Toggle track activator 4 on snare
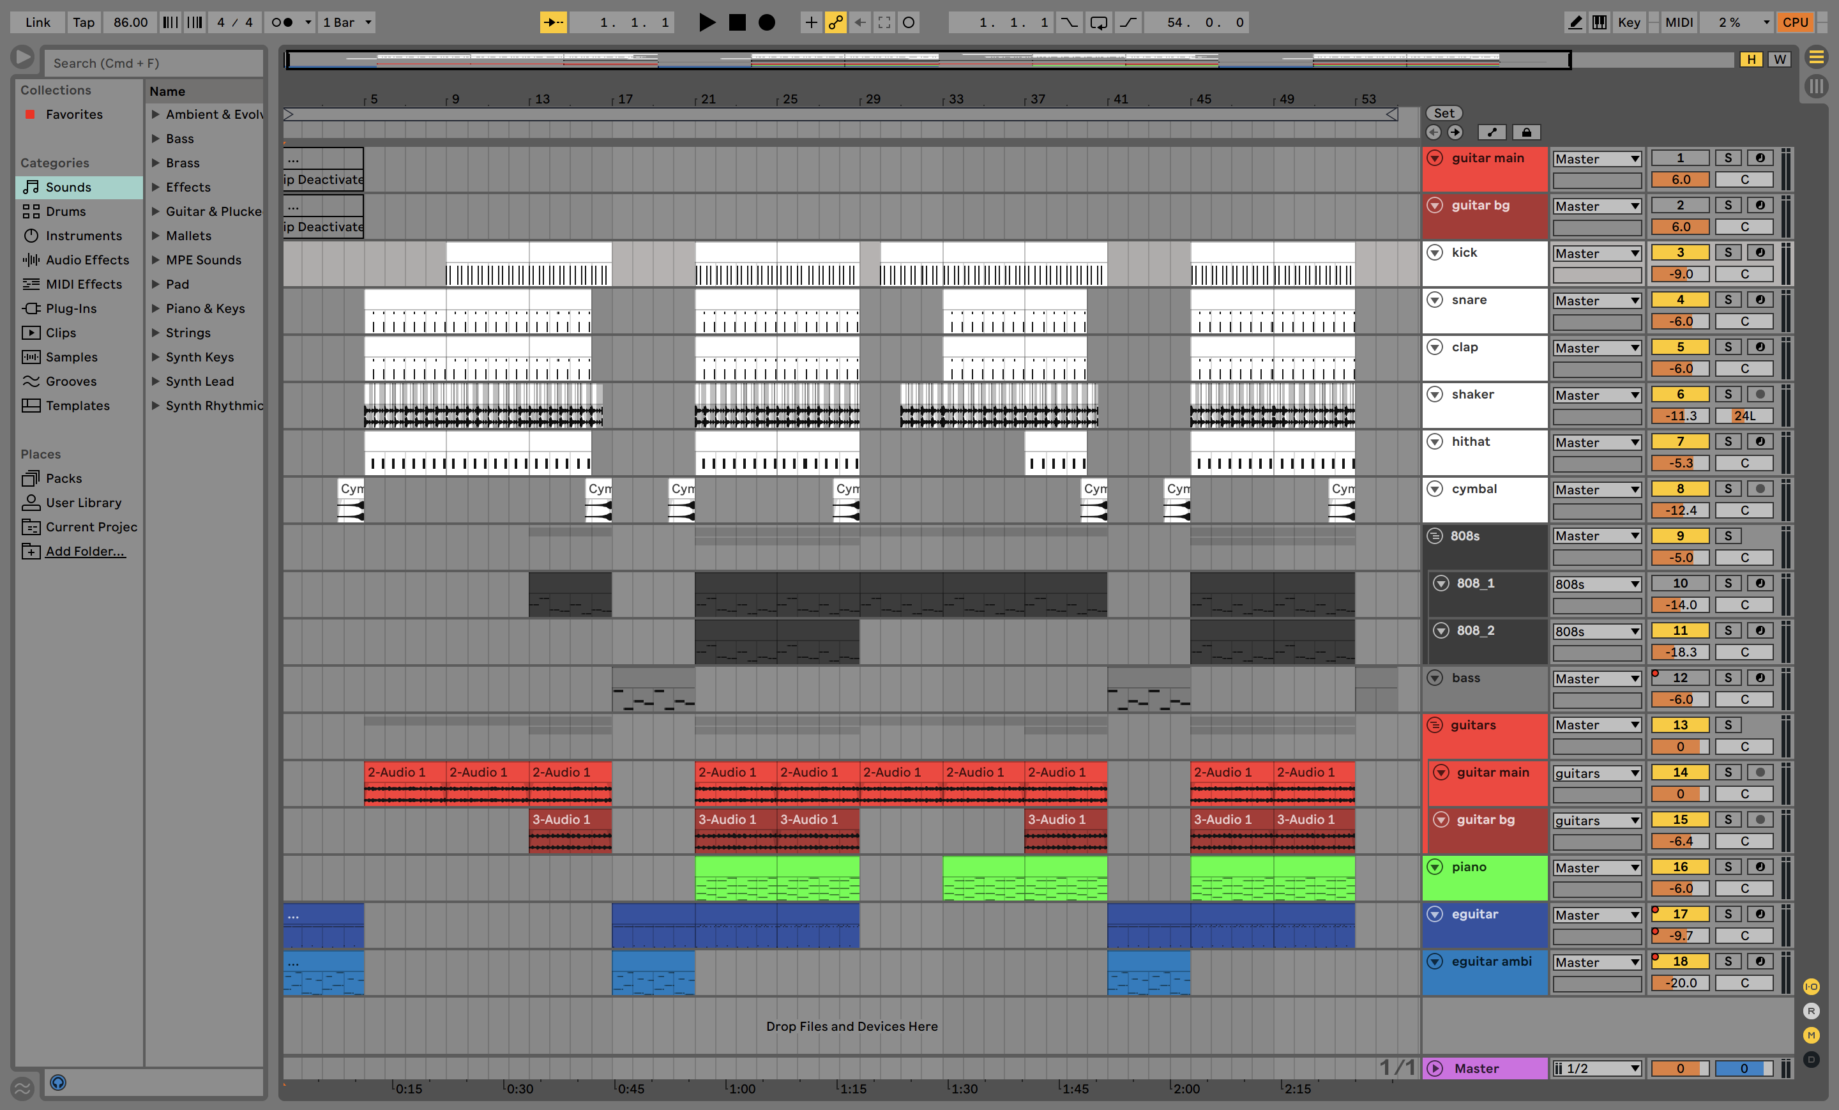 [1679, 300]
